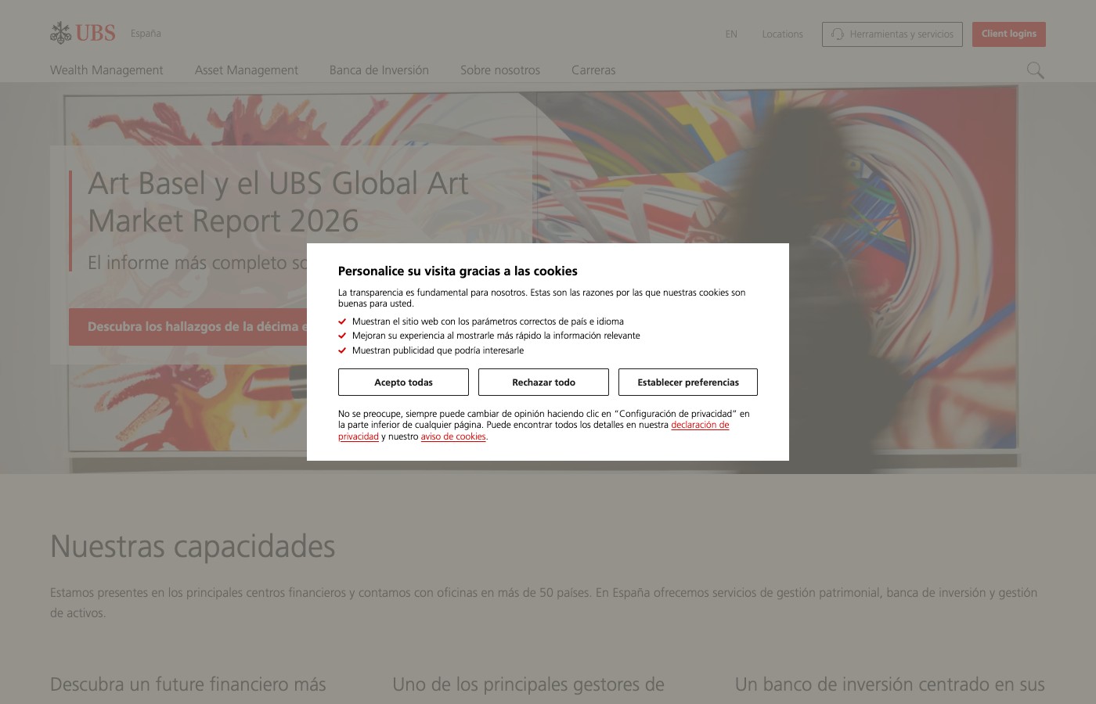Open the search magnifier
The height and width of the screenshot is (704, 1096).
[1035, 70]
